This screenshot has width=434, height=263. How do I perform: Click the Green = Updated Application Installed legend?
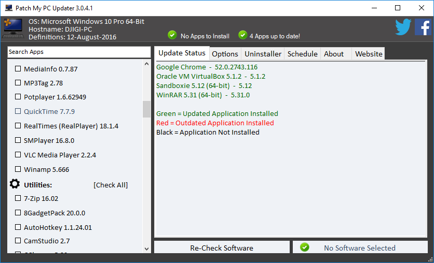click(x=217, y=114)
